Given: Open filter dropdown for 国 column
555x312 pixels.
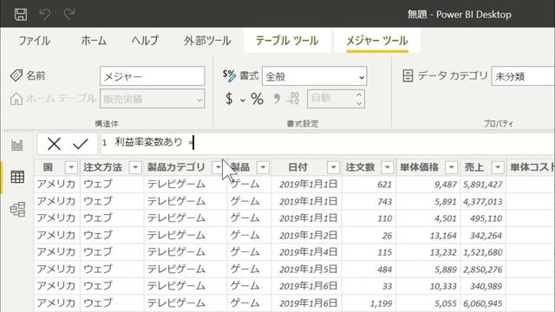Looking at the screenshot, I should pos(71,167).
